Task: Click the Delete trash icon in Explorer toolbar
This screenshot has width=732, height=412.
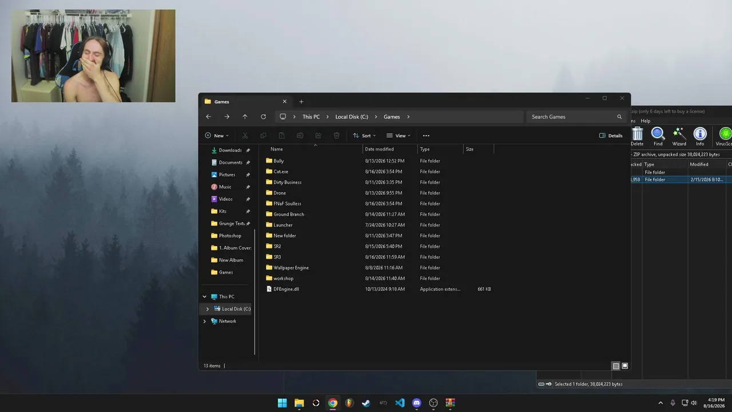Action: (x=336, y=136)
